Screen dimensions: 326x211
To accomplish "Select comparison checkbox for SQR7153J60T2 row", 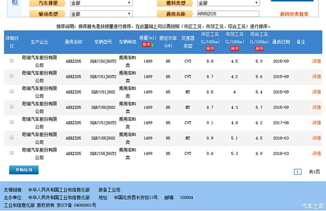I will pyautogui.click(x=12, y=123).
